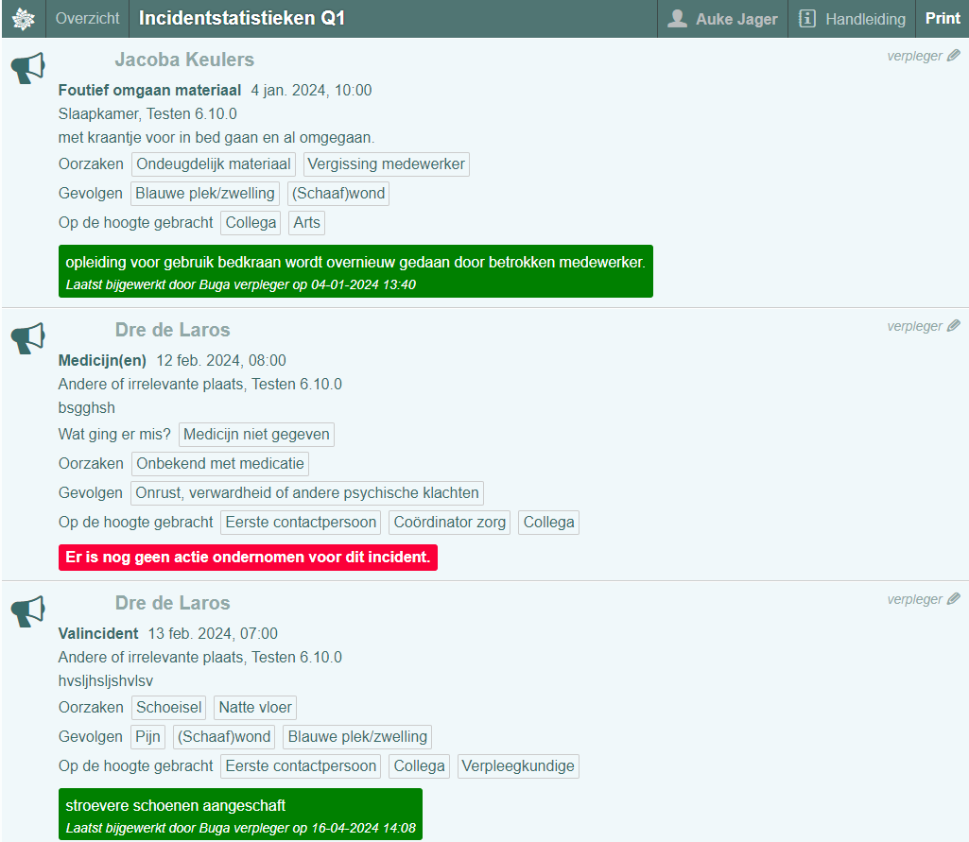Viewport: 969px width, 842px height.
Task: Open the green bedkraan training action note
Action: 355,271
